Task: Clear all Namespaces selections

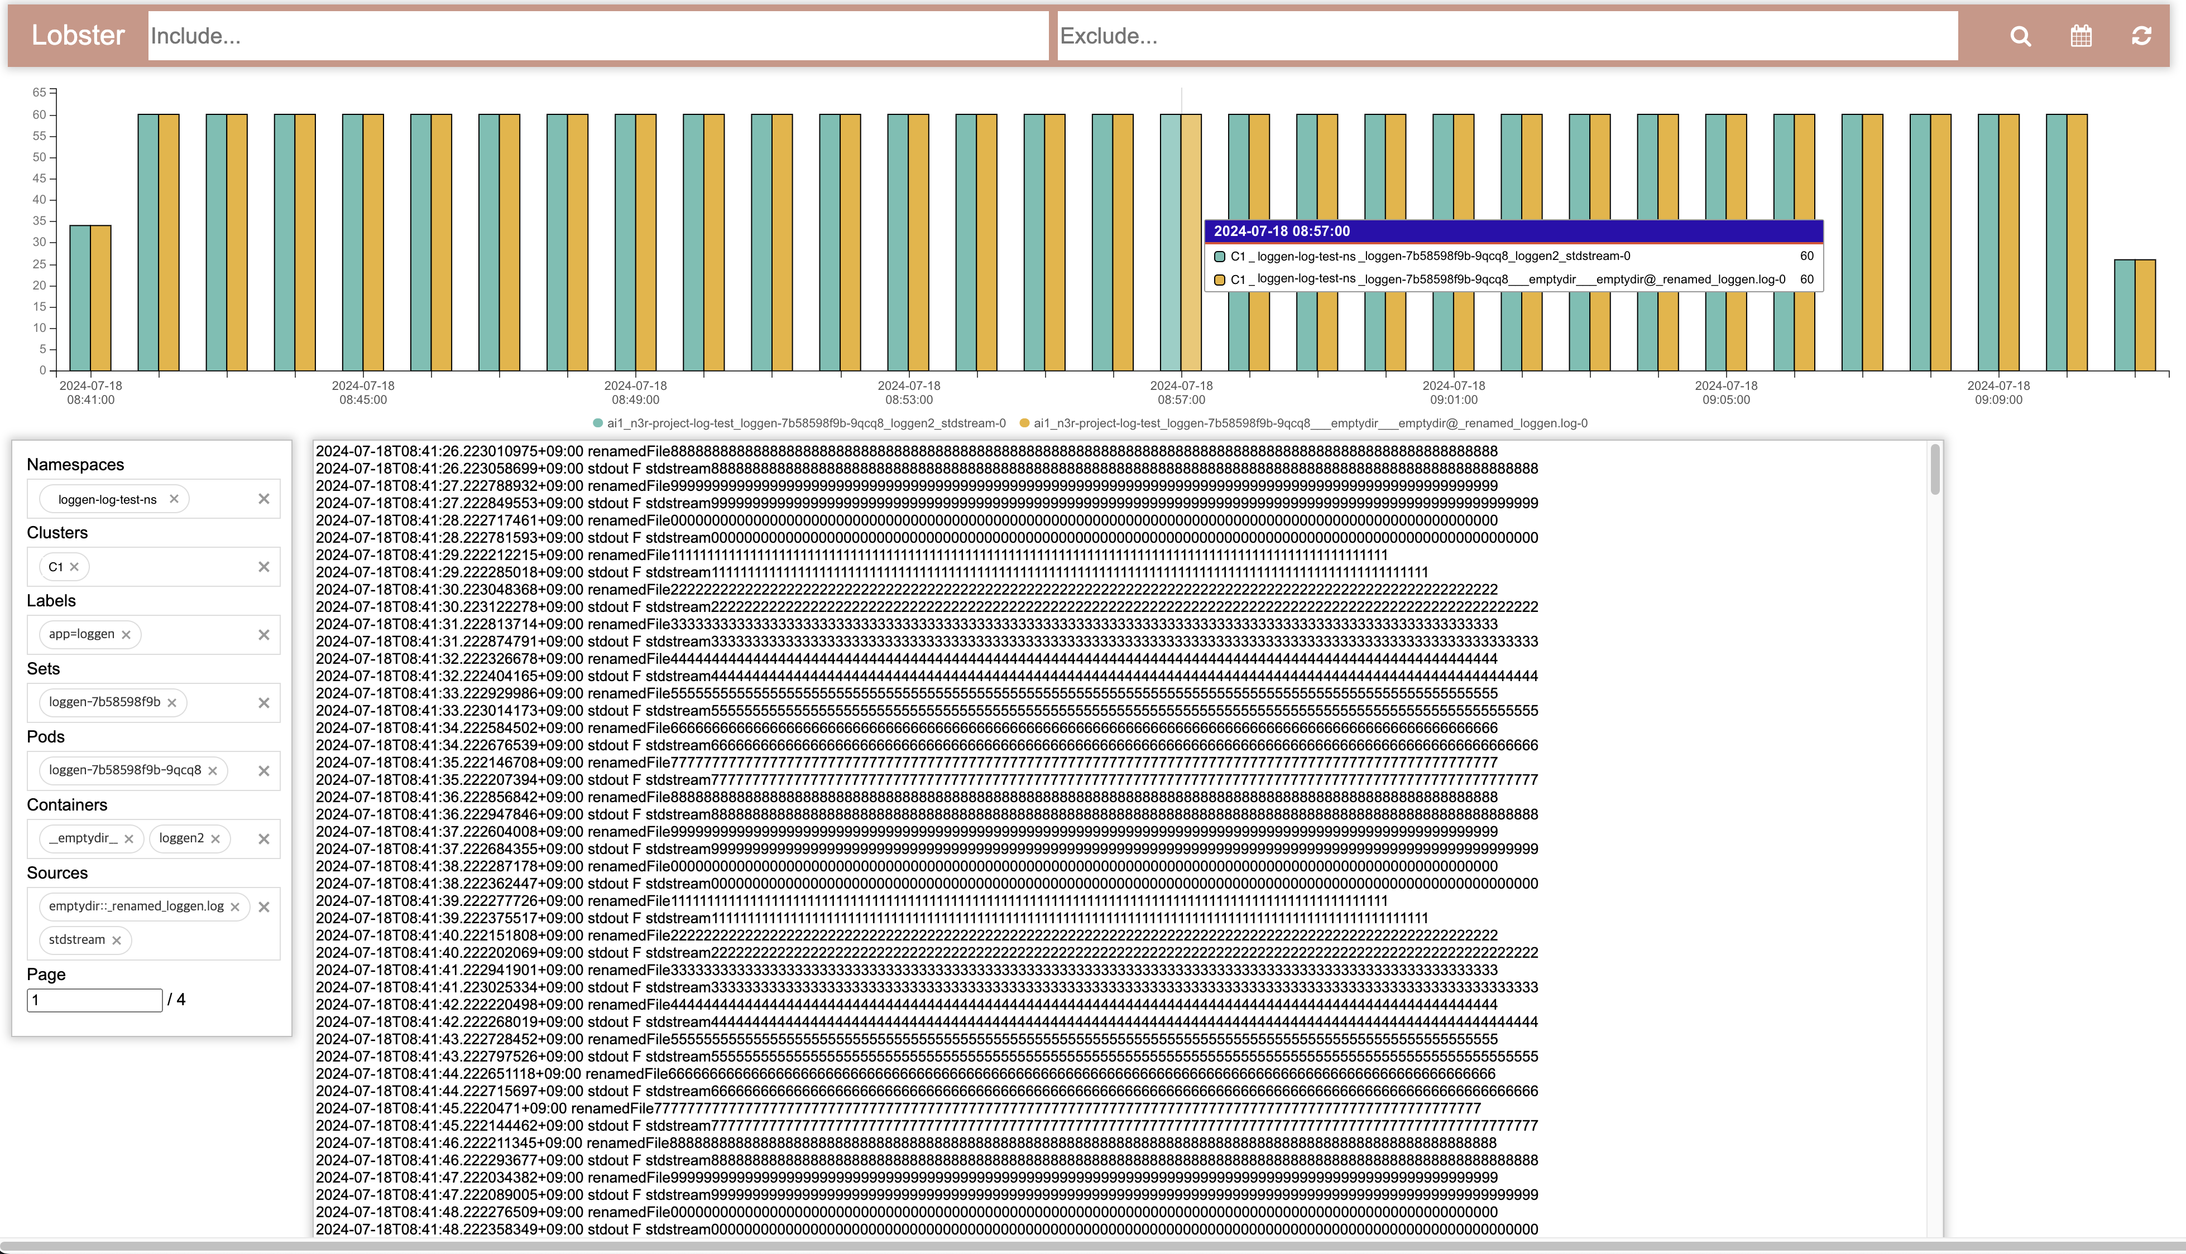Action: point(263,499)
